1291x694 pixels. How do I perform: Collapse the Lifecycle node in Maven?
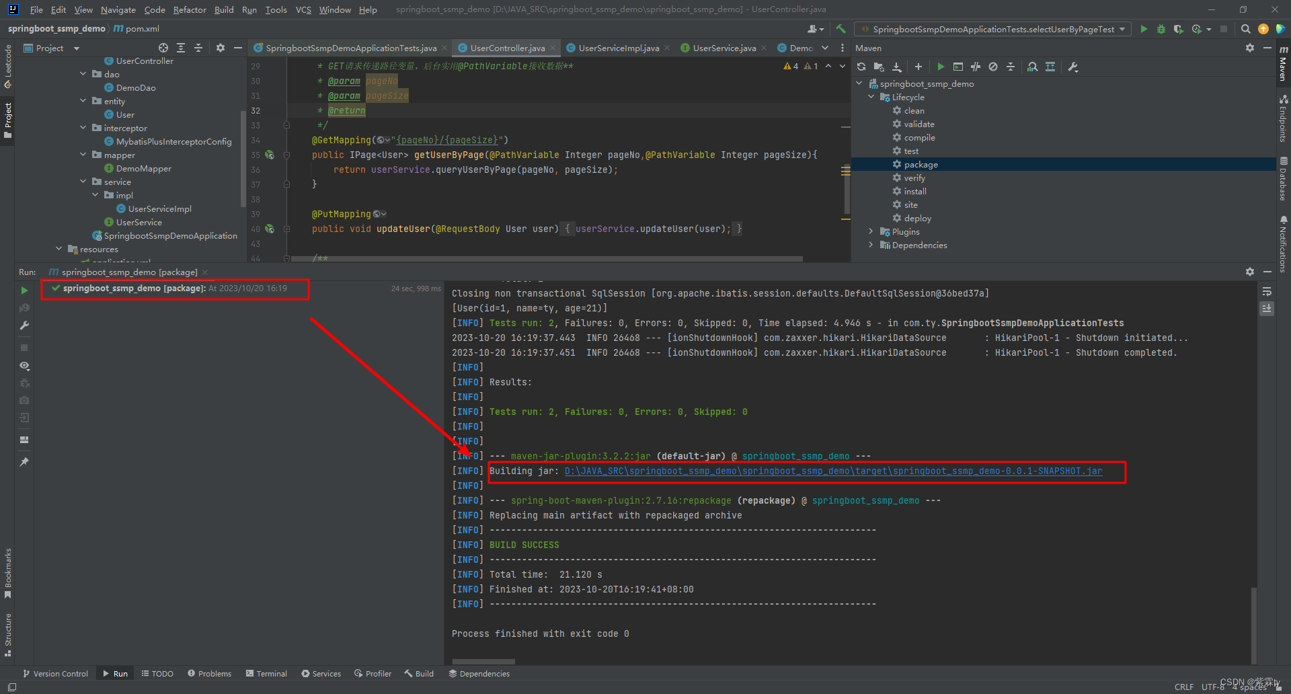pyautogui.click(x=871, y=97)
